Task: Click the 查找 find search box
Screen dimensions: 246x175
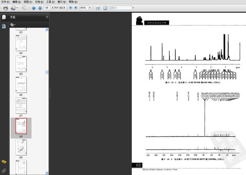Action: click(122, 8)
